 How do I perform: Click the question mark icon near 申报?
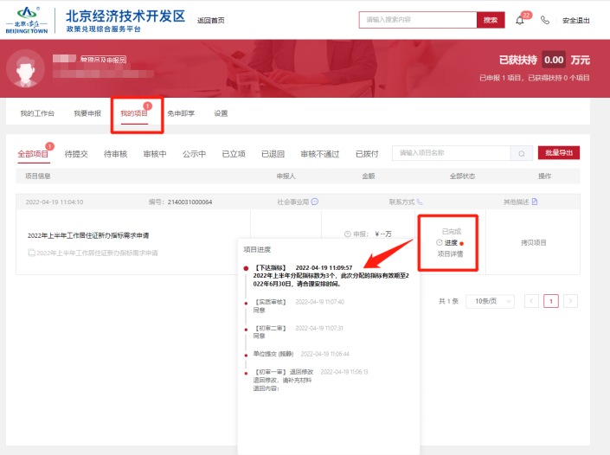coord(348,234)
